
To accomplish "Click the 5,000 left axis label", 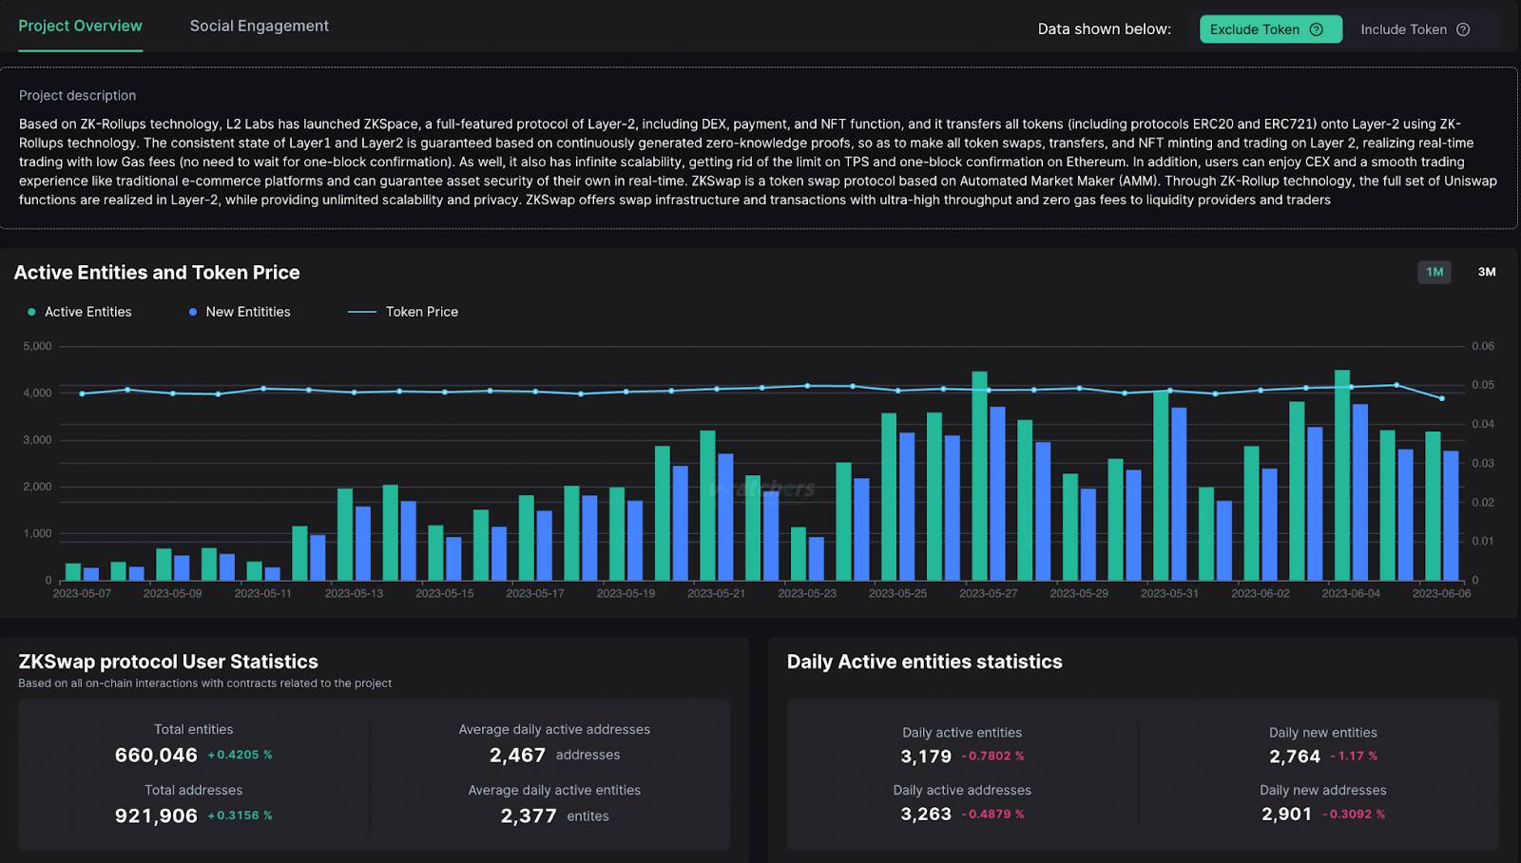I will tap(37, 346).
